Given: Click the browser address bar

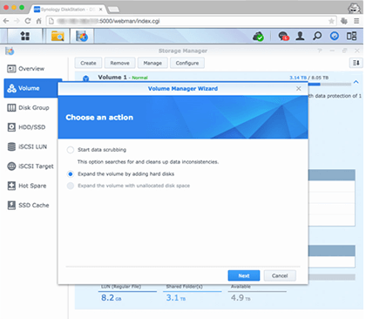Looking at the screenshot, I should [x=192, y=21].
